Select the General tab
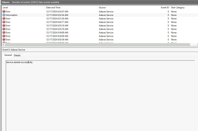198x131 pixels. pos(8,55)
